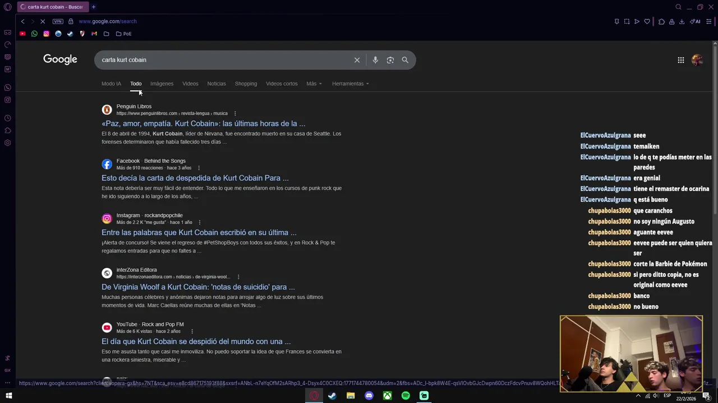The height and width of the screenshot is (403, 718).
Task: Open the send/flow arrow icon in toolbar
Action: [x=637, y=21]
